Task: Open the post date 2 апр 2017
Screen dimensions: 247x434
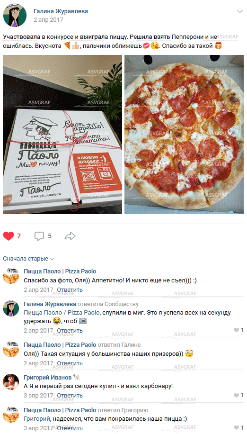Action: click(x=48, y=20)
